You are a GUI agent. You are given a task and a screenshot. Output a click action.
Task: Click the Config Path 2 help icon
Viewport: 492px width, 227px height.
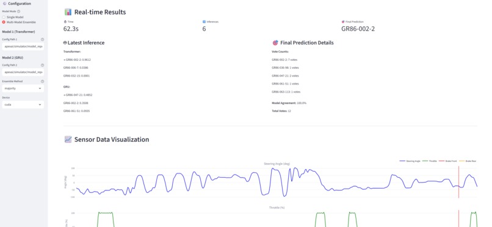[42, 65]
